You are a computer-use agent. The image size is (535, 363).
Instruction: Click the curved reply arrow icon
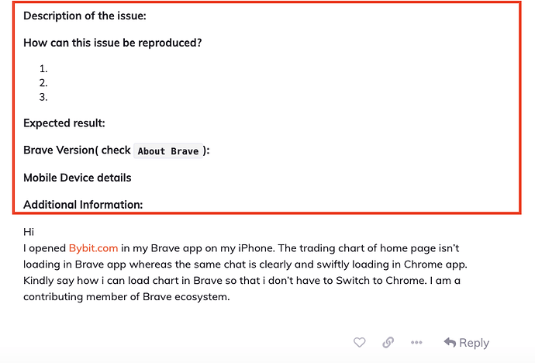pos(450,342)
